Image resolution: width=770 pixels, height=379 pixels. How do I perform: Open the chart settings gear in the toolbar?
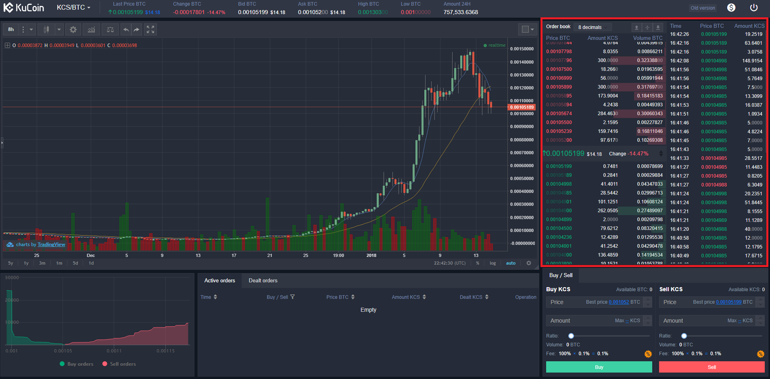73,29
